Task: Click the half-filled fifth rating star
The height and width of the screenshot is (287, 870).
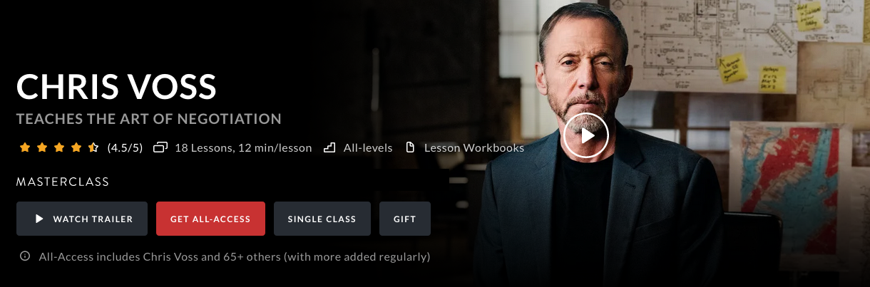Action: 93,147
